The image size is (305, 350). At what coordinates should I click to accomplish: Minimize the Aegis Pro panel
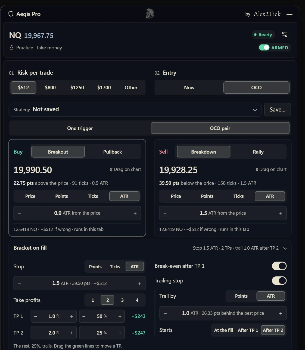[x=290, y=14]
